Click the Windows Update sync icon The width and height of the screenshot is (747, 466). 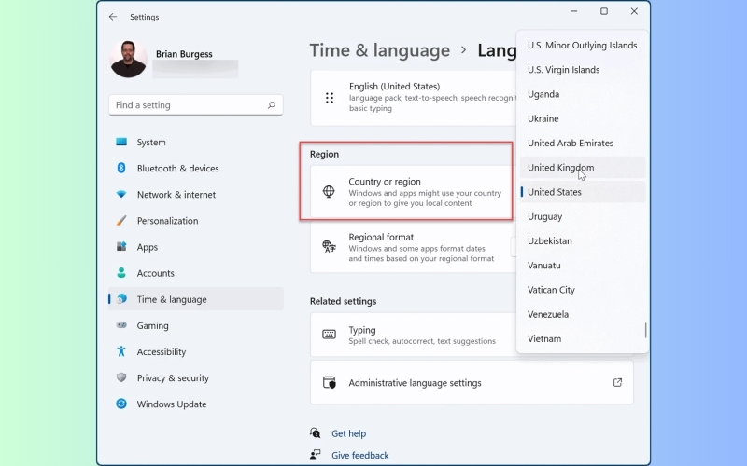121,404
